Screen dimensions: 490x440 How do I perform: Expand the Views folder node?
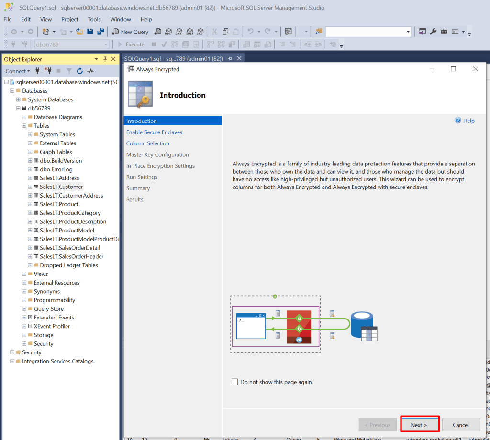pos(24,274)
